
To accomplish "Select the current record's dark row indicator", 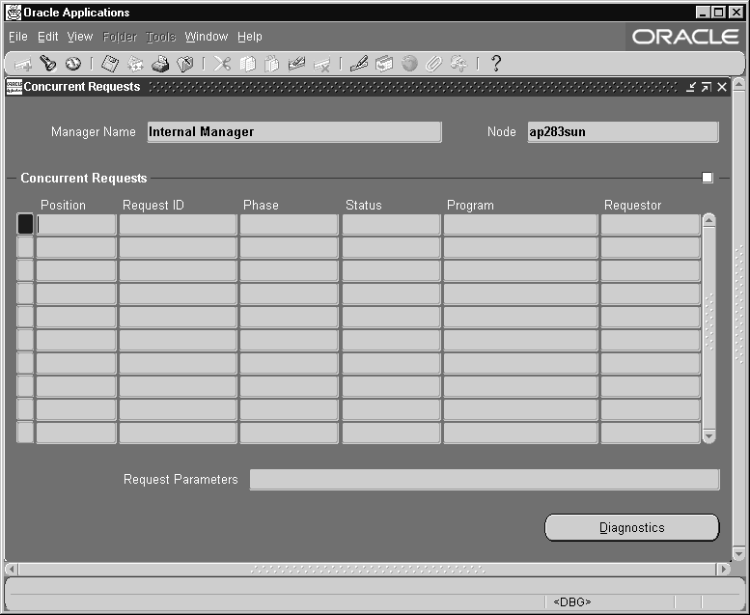I will tap(25, 224).
